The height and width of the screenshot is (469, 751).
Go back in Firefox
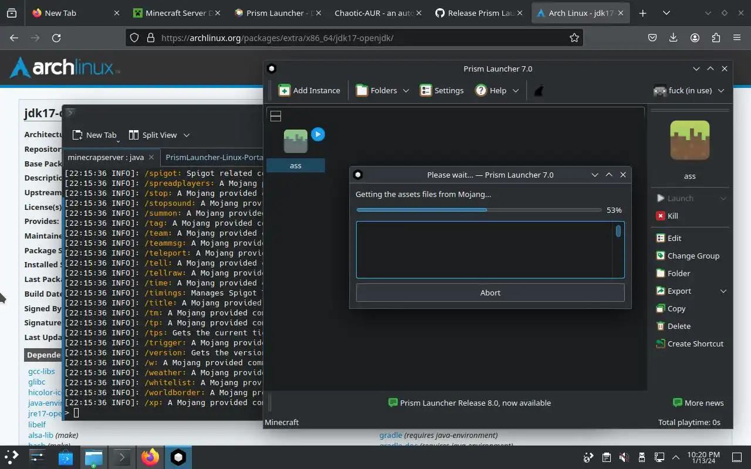tap(14, 38)
